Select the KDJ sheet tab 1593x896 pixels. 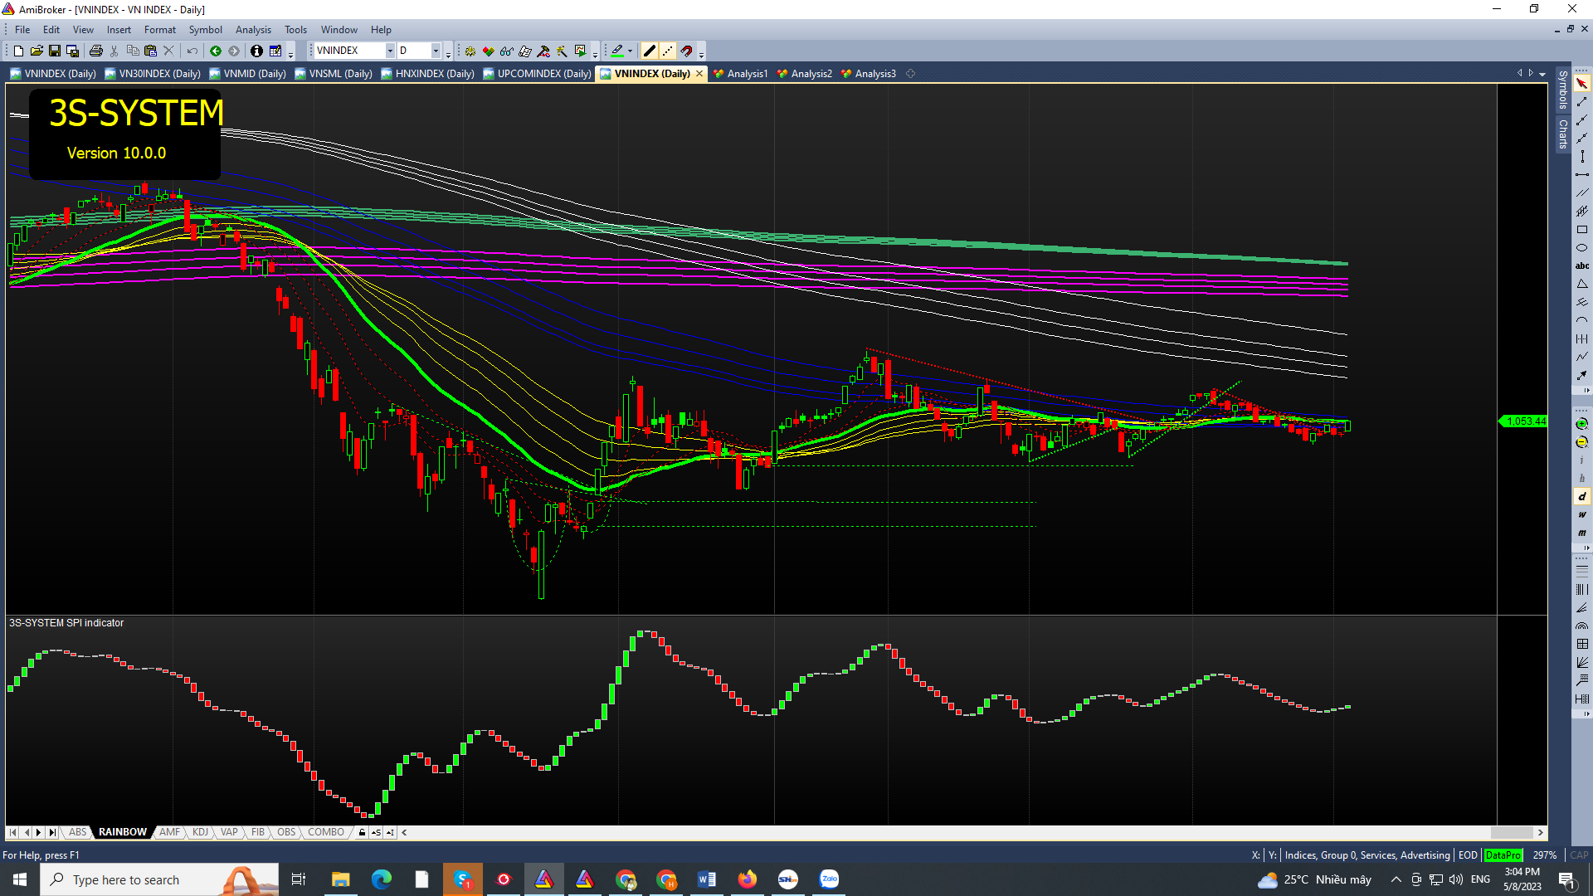coord(200,832)
